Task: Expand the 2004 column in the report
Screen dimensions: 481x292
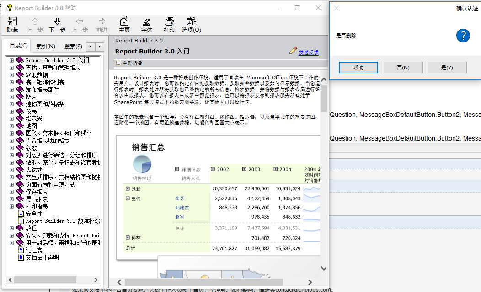Action: pos(275,169)
